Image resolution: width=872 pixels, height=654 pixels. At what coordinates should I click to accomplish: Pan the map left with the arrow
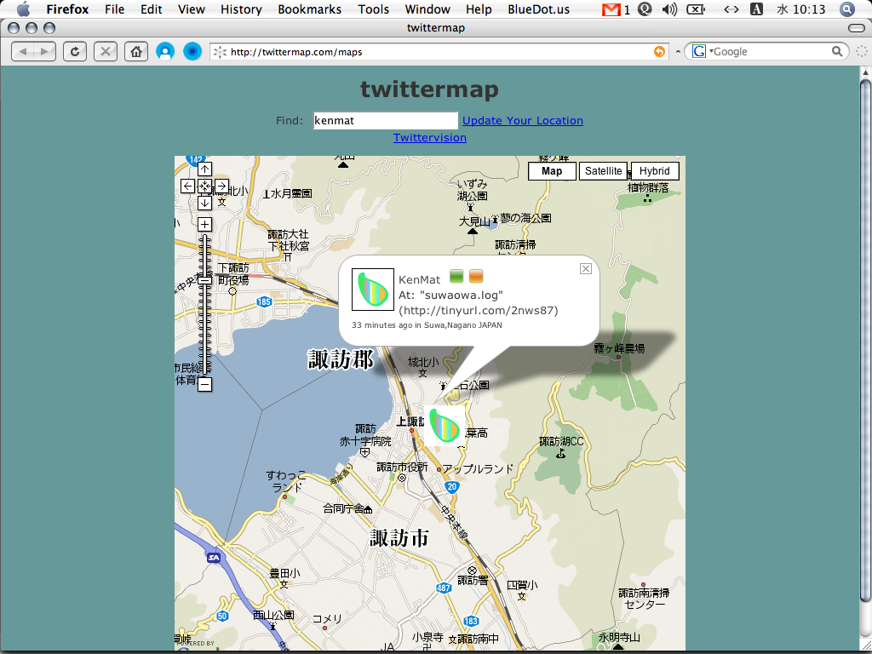[188, 186]
